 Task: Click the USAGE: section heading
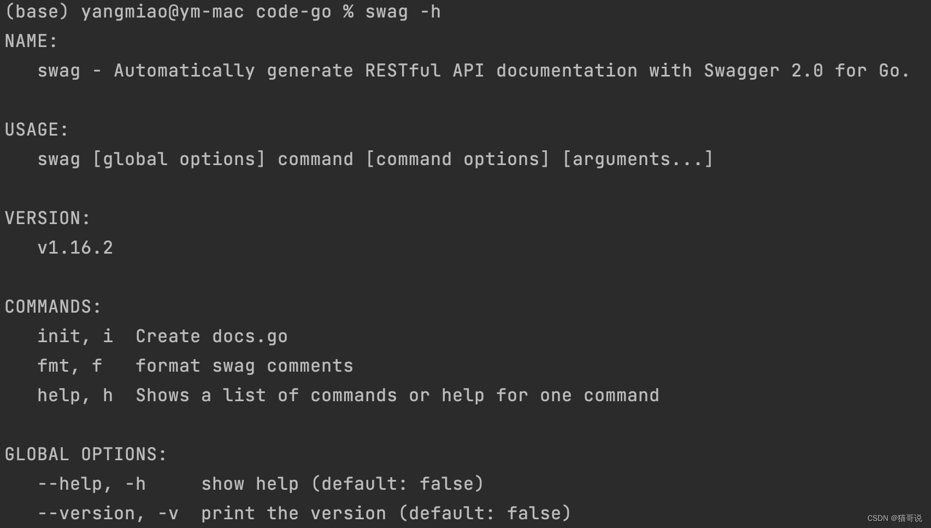click(x=37, y=130)
